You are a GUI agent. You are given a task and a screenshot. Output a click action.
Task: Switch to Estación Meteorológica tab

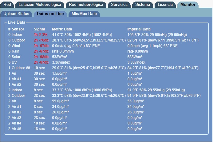40,5
